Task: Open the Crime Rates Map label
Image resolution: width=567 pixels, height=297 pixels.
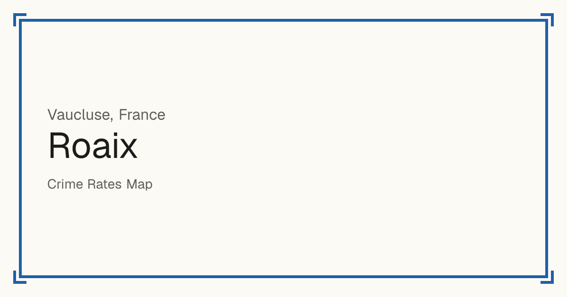Action: tap(100, 184)
